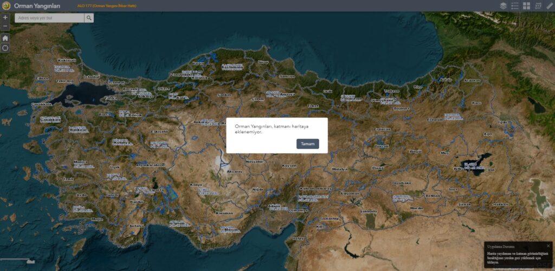
Task: Click the Orman Yangınları app title
Action: (37, 6)
